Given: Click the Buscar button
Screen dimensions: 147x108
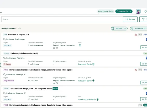Looking at the screenshot, I should (x=130, y=19).
